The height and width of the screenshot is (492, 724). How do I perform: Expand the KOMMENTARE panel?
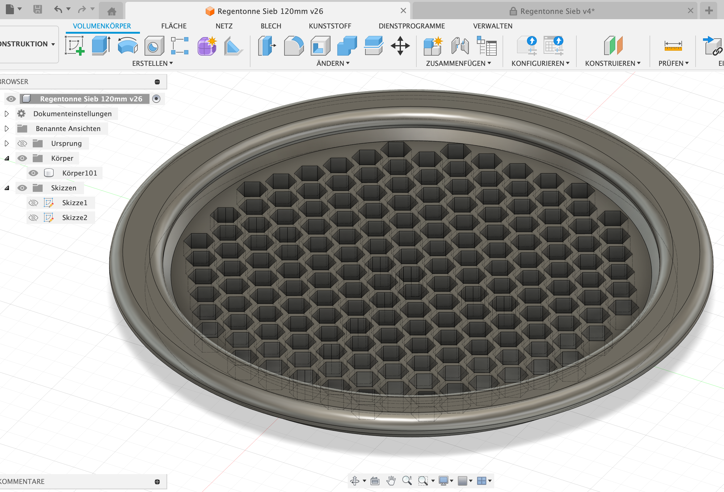coord(157,482)
